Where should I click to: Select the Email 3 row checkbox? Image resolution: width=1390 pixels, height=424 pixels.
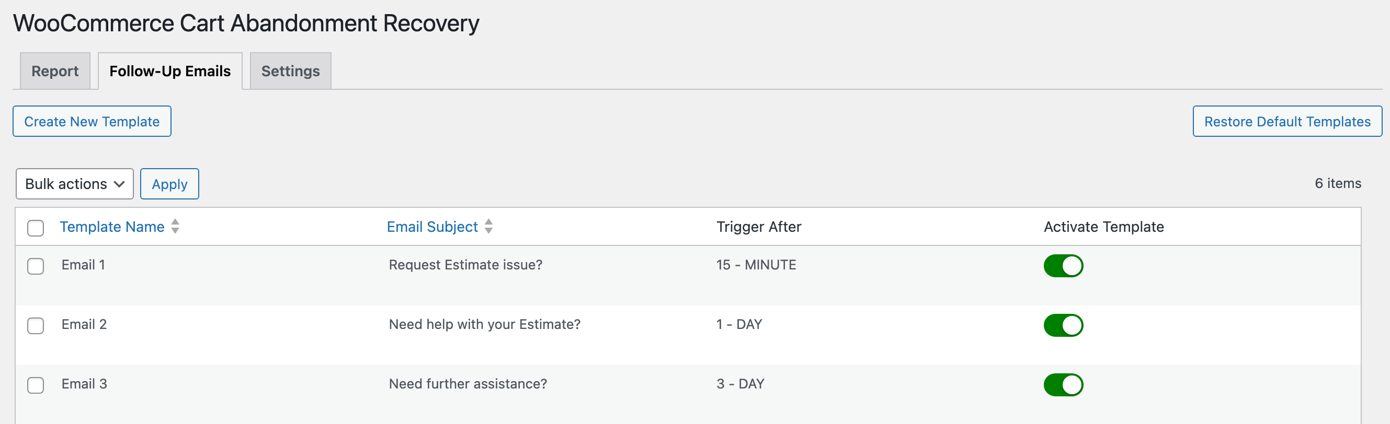36,385
